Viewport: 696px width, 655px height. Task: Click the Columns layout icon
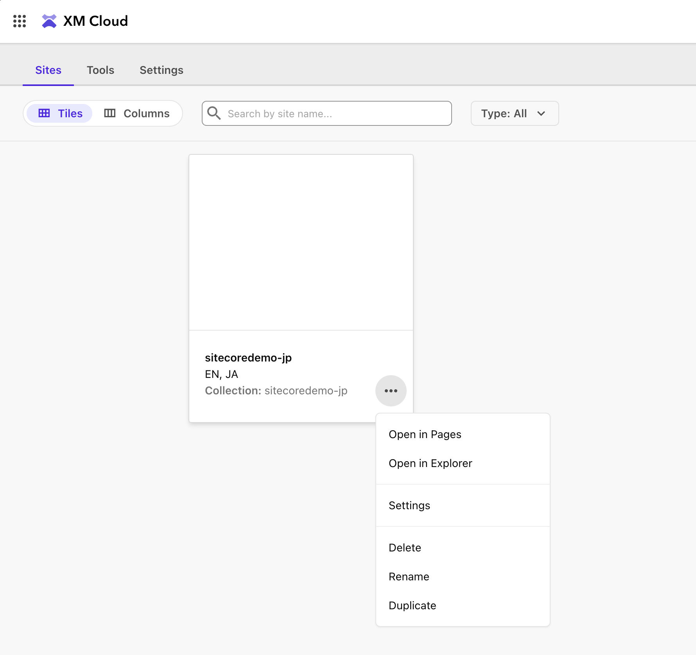pyautogui.click(x=110, y=113)
